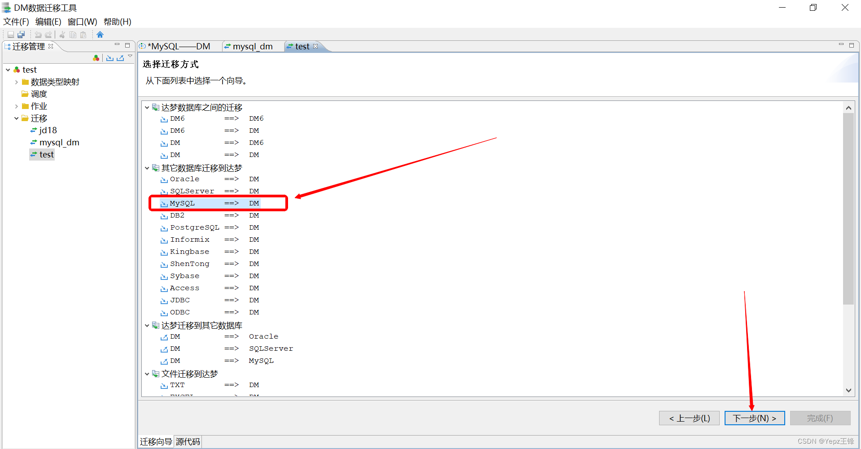This screenshot has width=861, height=449.
Task: Click the Undo arrow icon
Action: [x=38, y=35]
